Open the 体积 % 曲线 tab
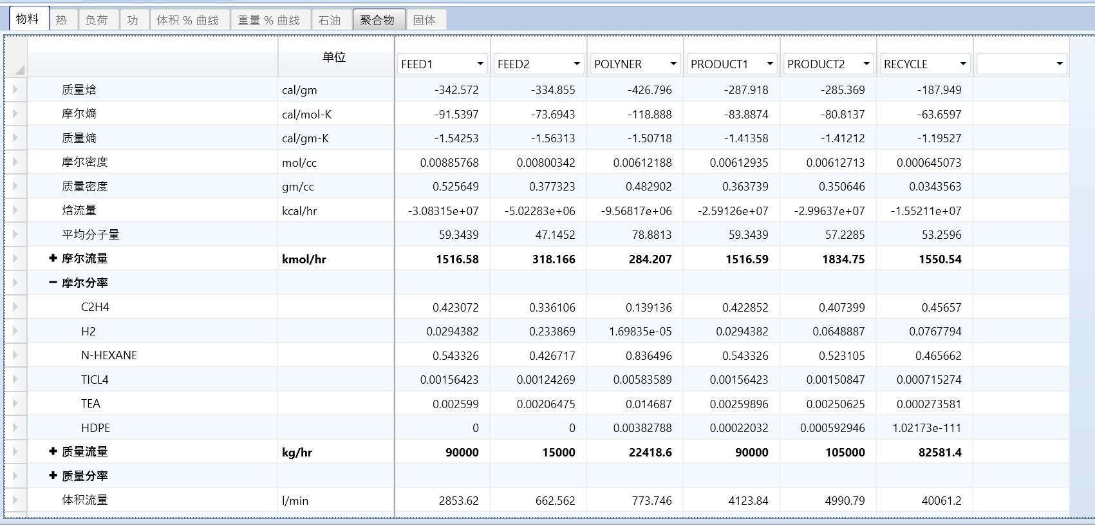The width and height of the screenshot is (1095, 526). (x=189, y=20)
